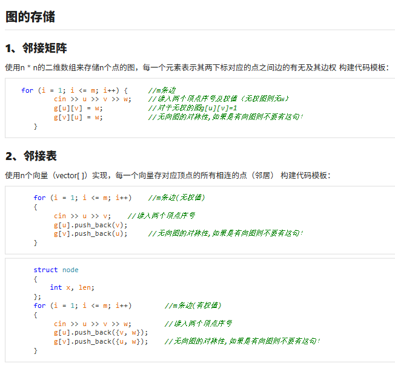
Task: Click code line 'cin >> u >> v;'
Action: coord(82,216)
